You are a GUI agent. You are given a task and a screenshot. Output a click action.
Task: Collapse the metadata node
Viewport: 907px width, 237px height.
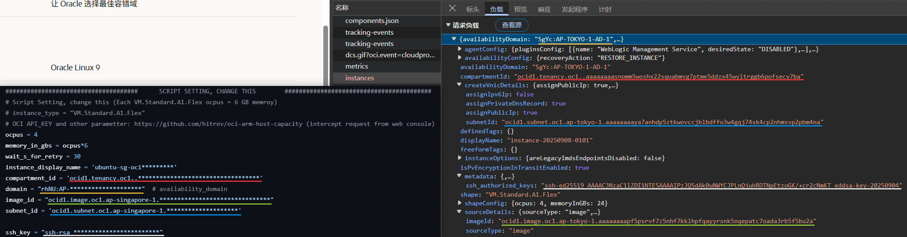460,176
